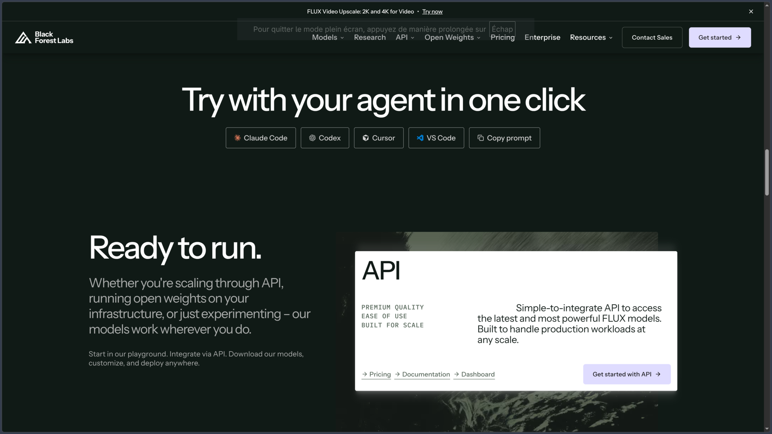Expand the Resources menu chevron

(x=611, y=38)
